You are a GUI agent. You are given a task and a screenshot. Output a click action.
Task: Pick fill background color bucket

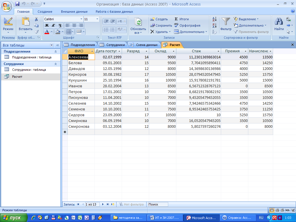tap(58, 32)
